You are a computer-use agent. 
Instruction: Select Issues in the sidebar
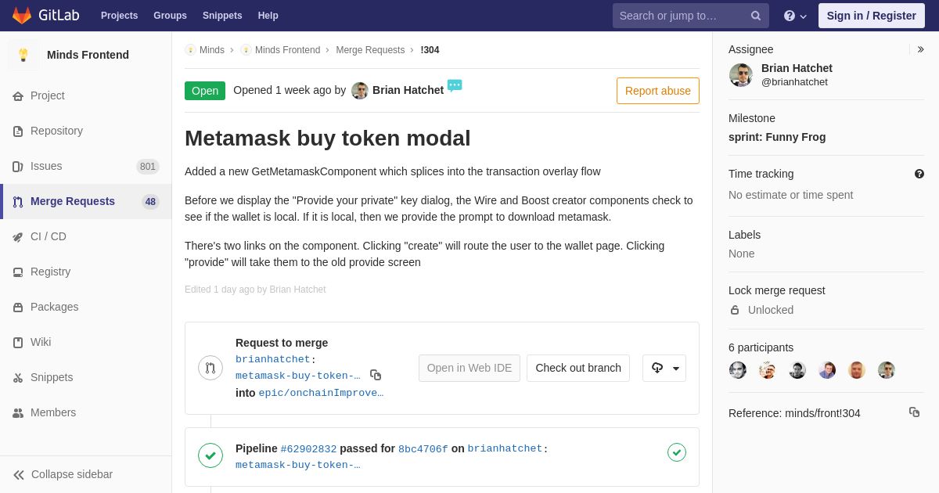coord(86,166)
